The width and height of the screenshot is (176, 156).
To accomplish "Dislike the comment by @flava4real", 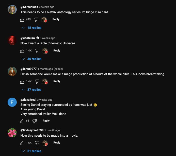I will [x=35, y=121].
